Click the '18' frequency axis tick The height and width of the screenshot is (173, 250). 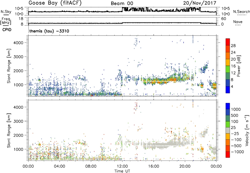21,19
